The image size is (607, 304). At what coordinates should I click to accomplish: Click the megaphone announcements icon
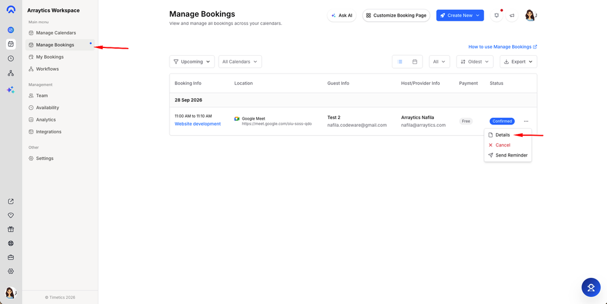pyautogui.click(x=512, y=15)
